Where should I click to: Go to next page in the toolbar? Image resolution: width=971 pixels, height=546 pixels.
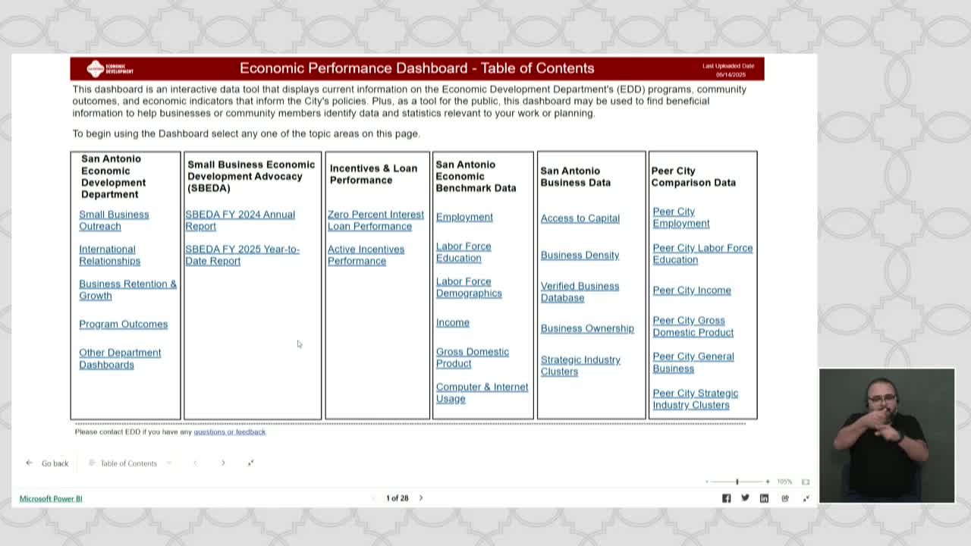(223, 463)
